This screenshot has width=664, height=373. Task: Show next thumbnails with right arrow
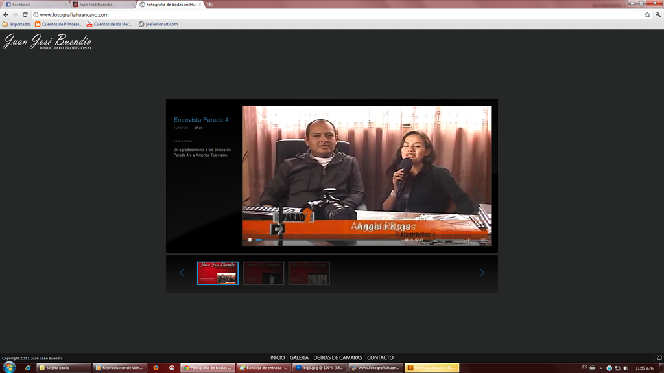pos(482,273)
